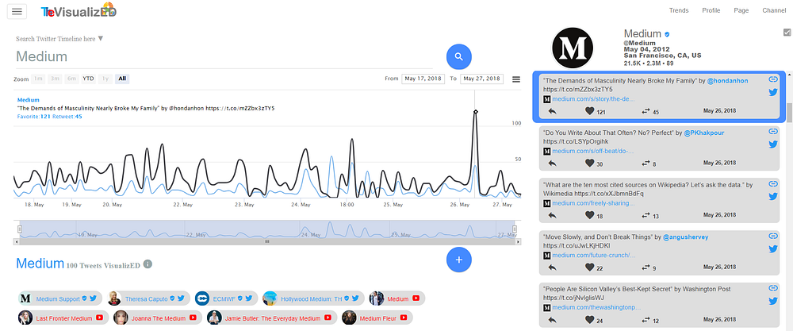Like the tweet with 22 favorites
The image size is (793, 331).
coord(589,267)
